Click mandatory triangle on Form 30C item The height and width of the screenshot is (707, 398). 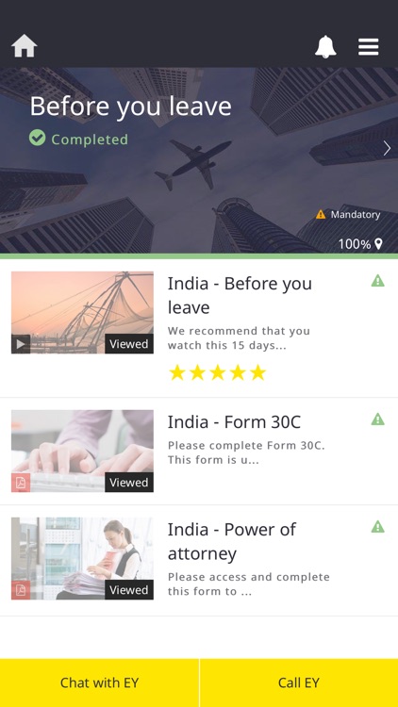(x=377, y=419)
